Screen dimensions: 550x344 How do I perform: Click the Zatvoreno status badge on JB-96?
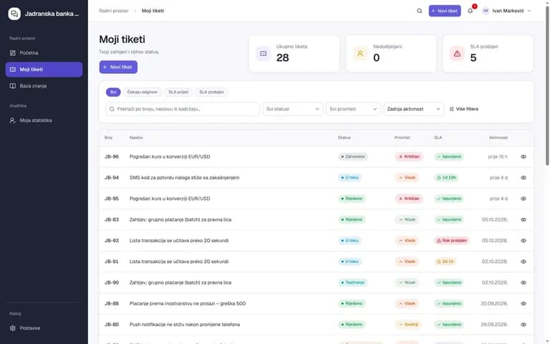pyautogui.click(x=352, y=156)
